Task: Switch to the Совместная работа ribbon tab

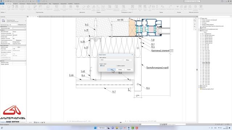Action: (x=42, y=4)
